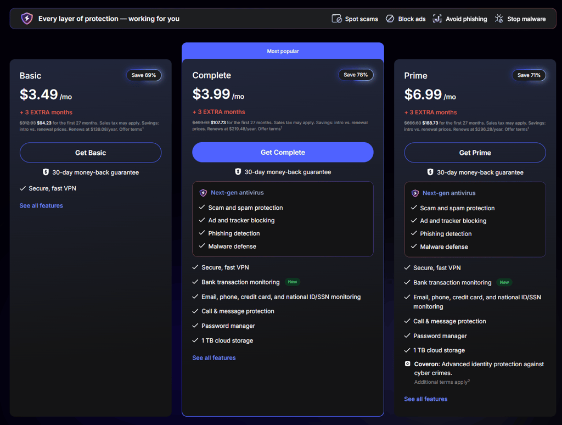Click New badge on Prime's Bank transaction monitoring
562x425 pixels.
504,282
